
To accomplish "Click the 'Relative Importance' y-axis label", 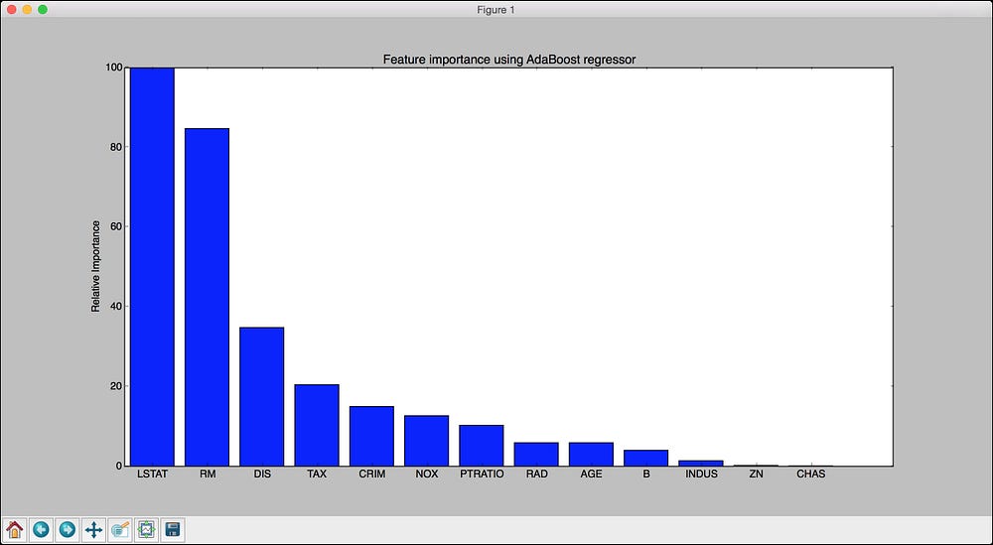I will [95, 266].
